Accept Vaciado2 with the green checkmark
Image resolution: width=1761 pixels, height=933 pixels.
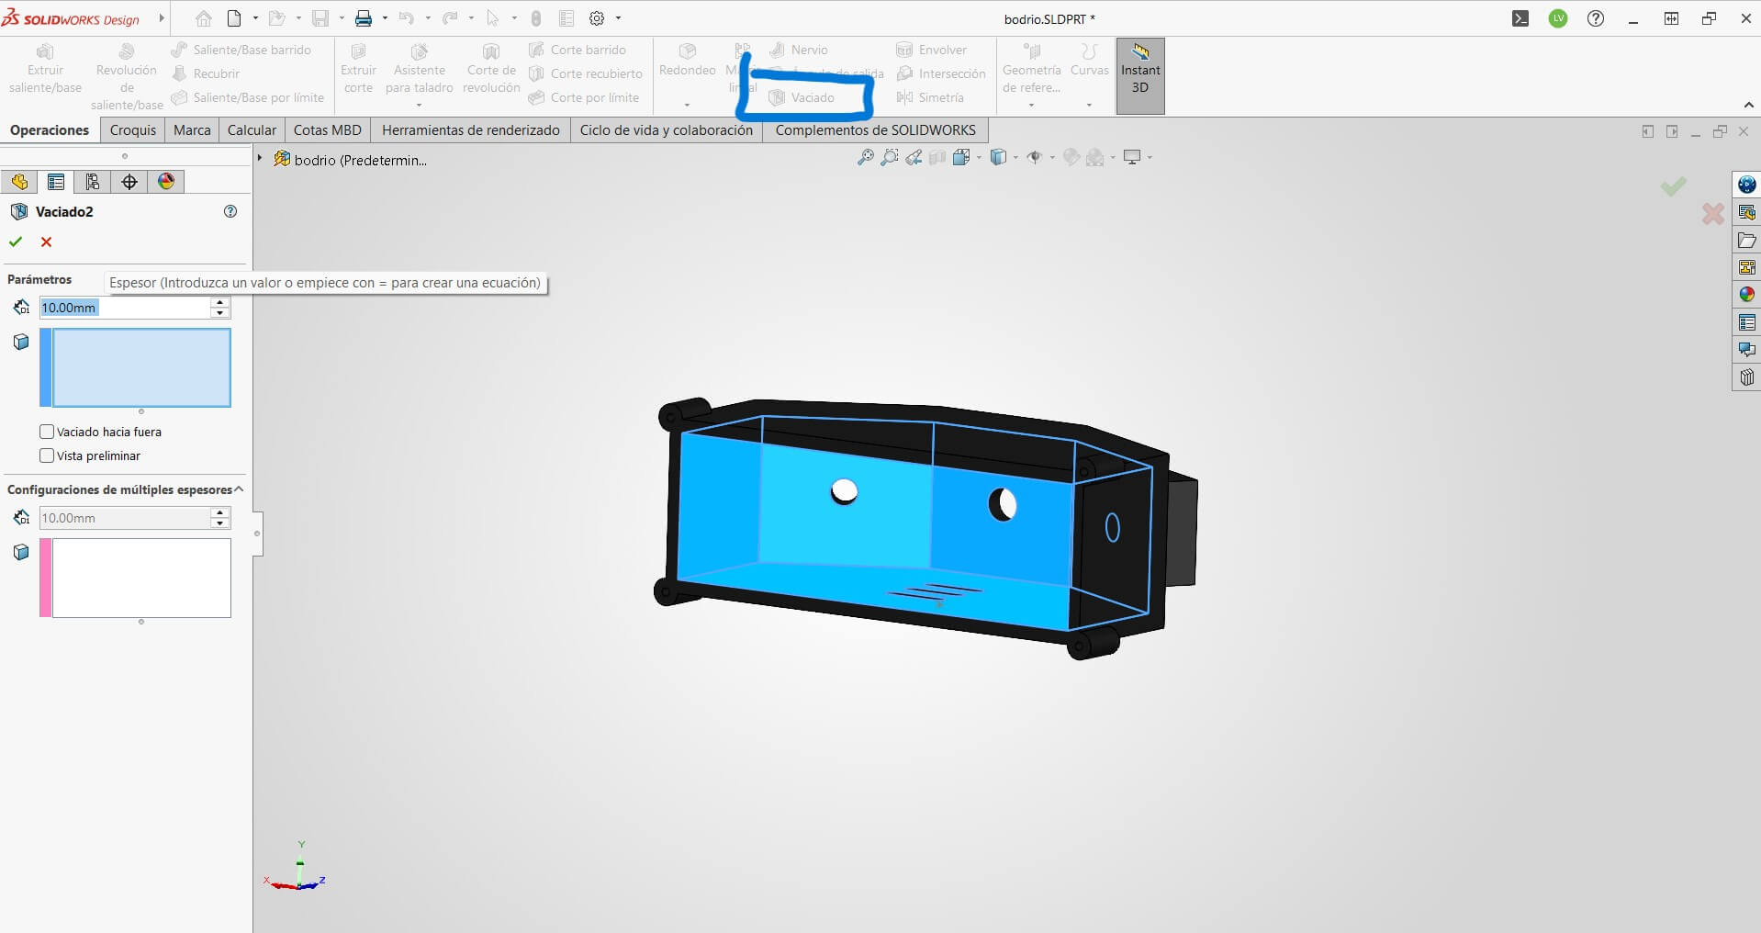tap(16, 242)
